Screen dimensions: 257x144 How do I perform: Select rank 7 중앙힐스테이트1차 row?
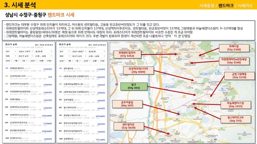point(82,116)
